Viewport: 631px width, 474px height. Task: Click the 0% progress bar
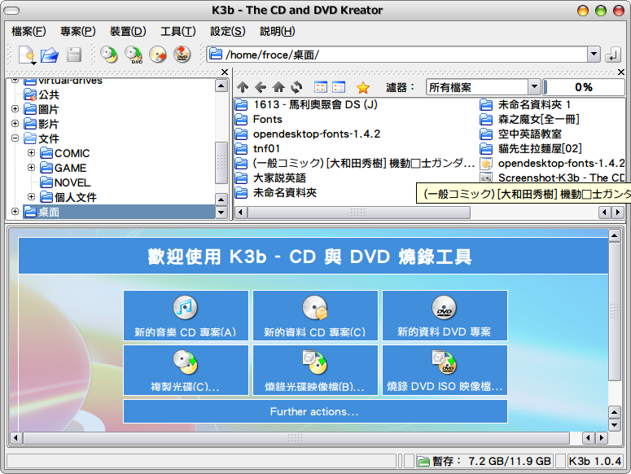pyautogui.click(x=584, y=87)
